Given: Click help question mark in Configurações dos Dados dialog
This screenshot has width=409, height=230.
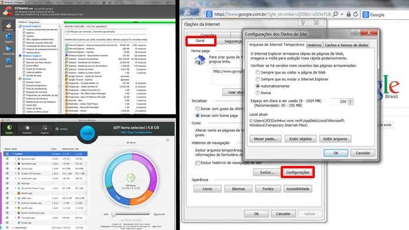Looking at the screenshot, I should click(x=355, y=32).
